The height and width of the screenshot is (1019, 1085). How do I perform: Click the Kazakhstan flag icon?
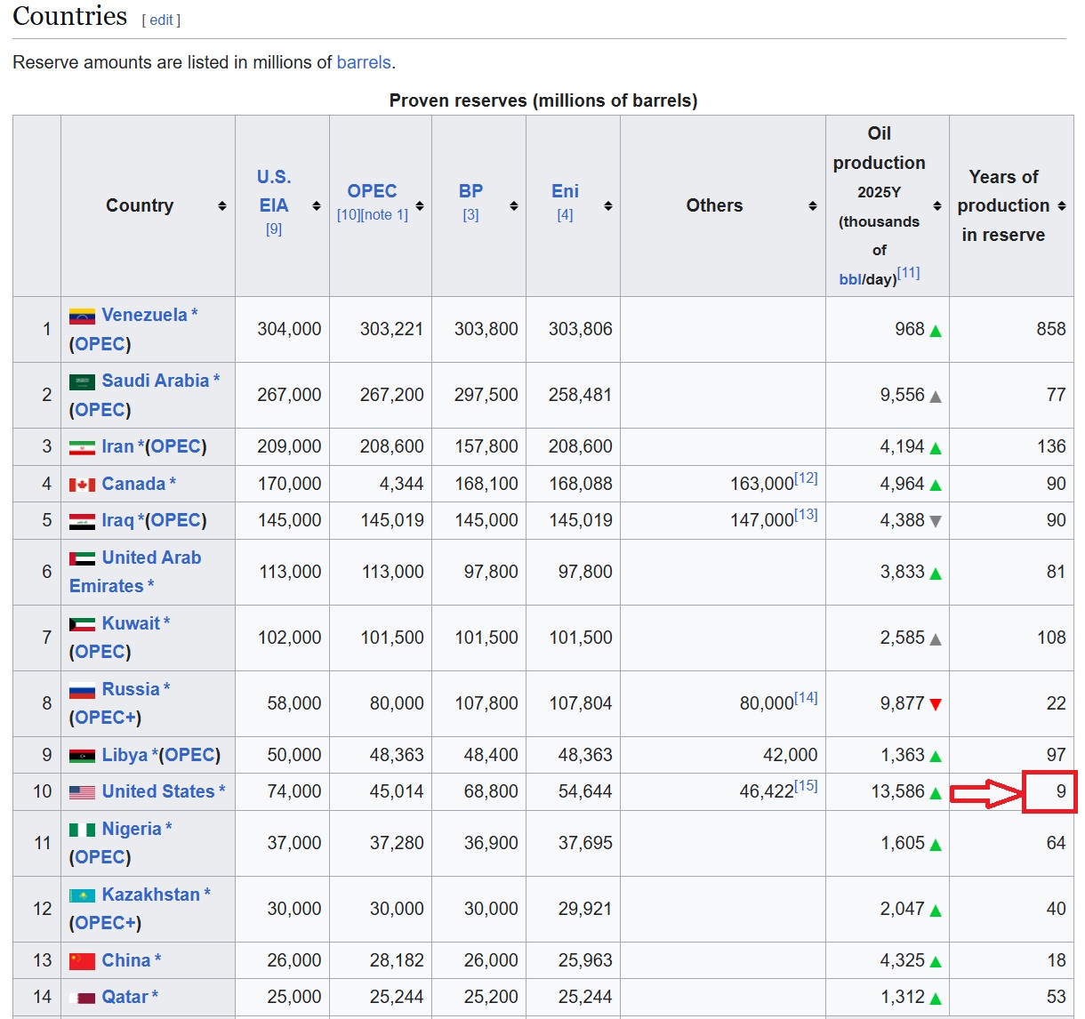[x=82, y=895]
